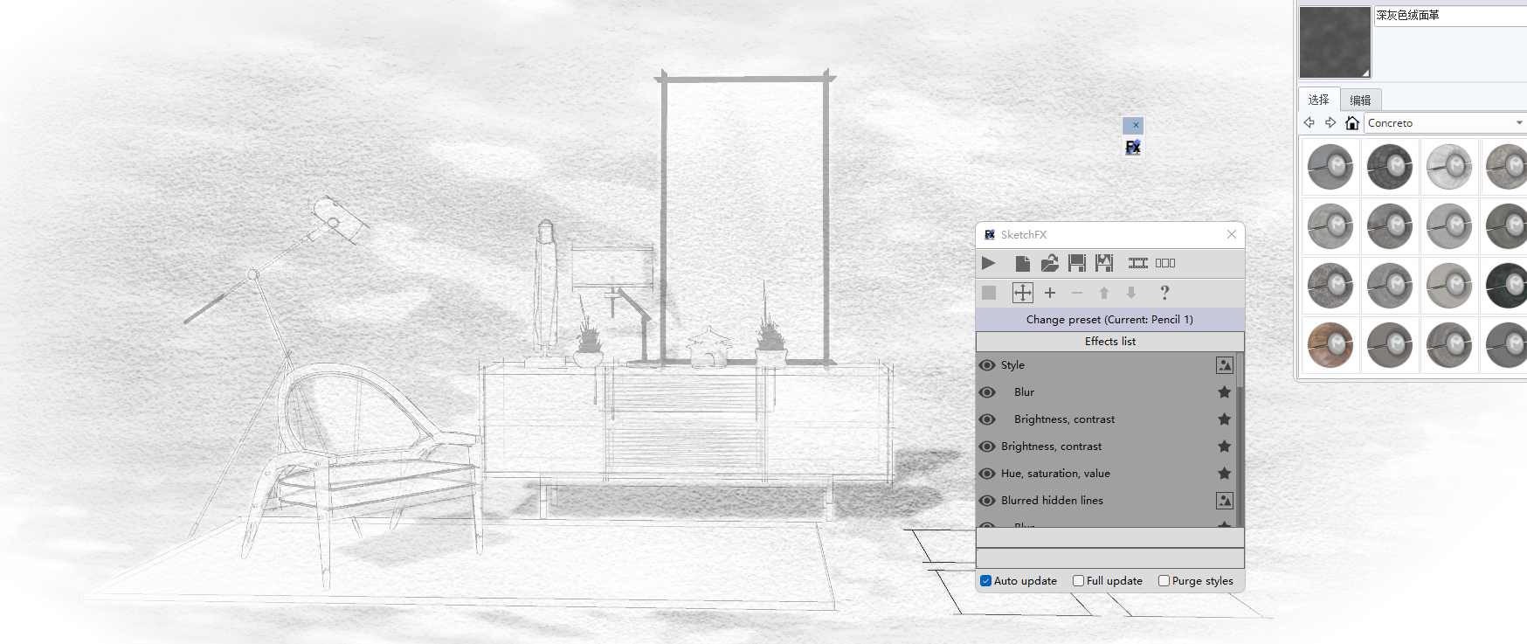Viewport: 1527px width, 644px height.
Task: Switch to the 编辑 tab in materials panel
Action: click(x=1360, y=100)
